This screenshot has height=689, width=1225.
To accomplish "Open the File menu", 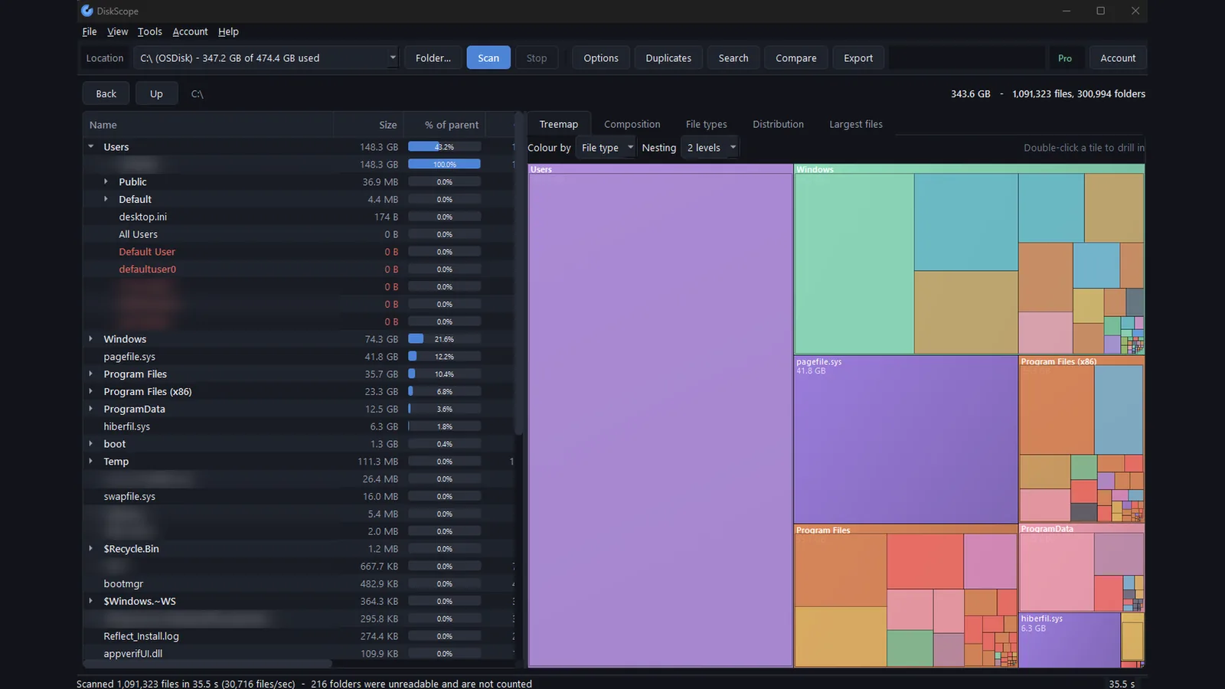I will (90, 31).
